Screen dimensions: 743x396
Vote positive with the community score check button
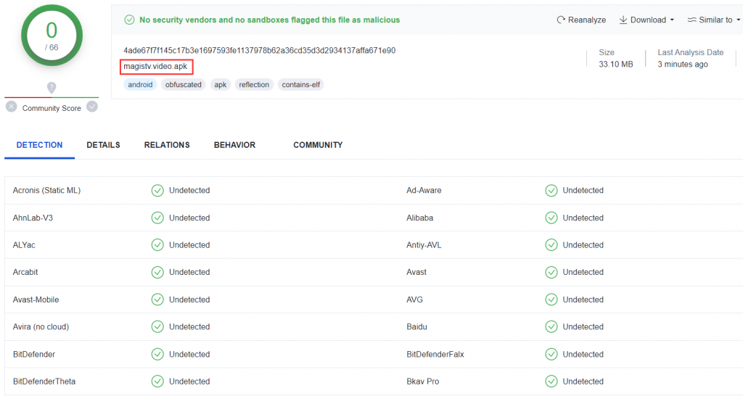[x=92, y=107]
